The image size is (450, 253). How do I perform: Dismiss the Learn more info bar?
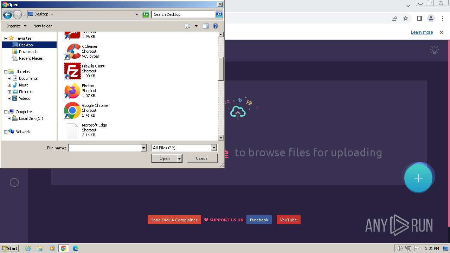(x=442, y=32)
